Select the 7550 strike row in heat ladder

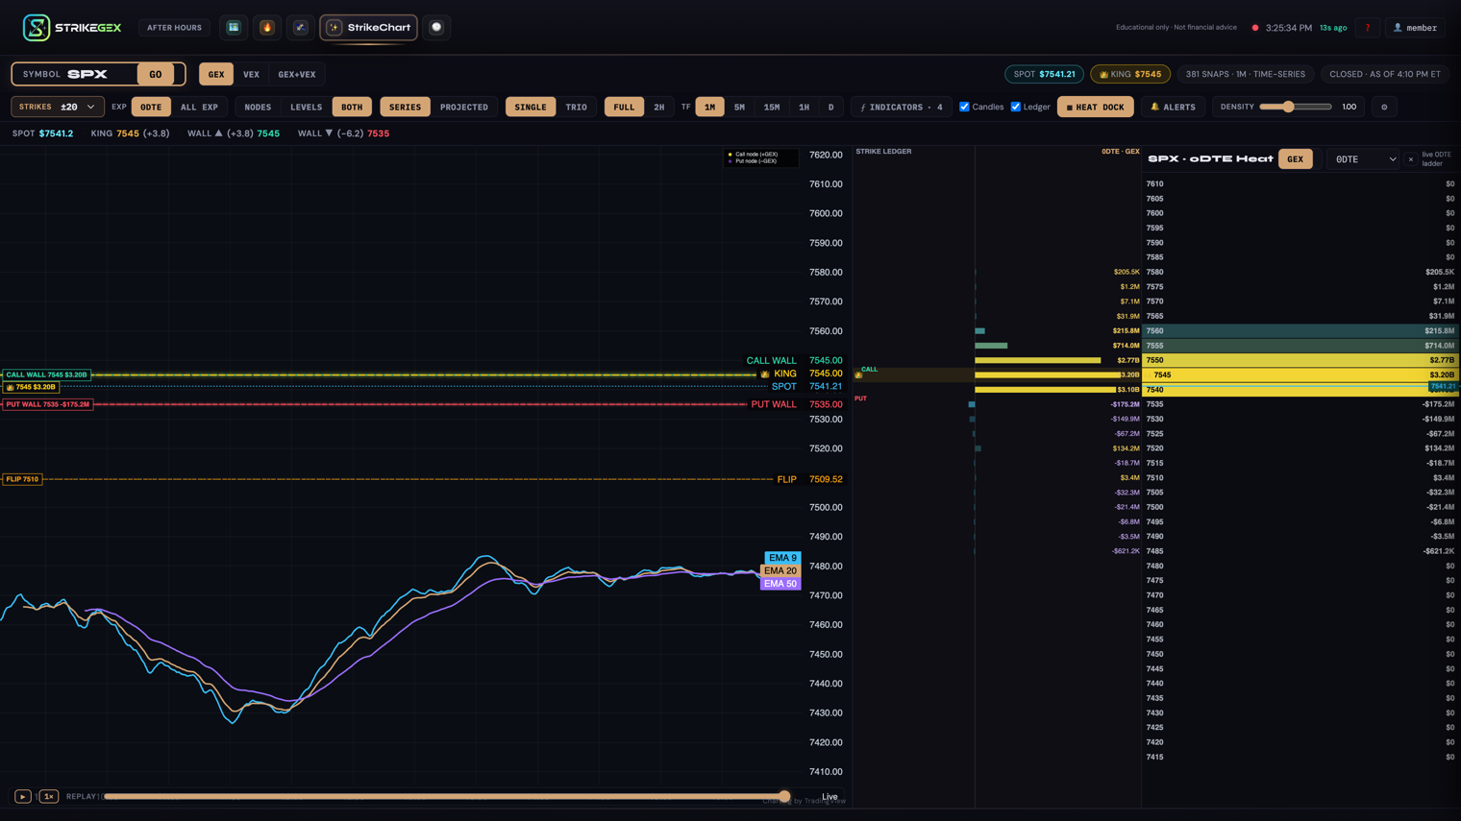(1300, 360)
